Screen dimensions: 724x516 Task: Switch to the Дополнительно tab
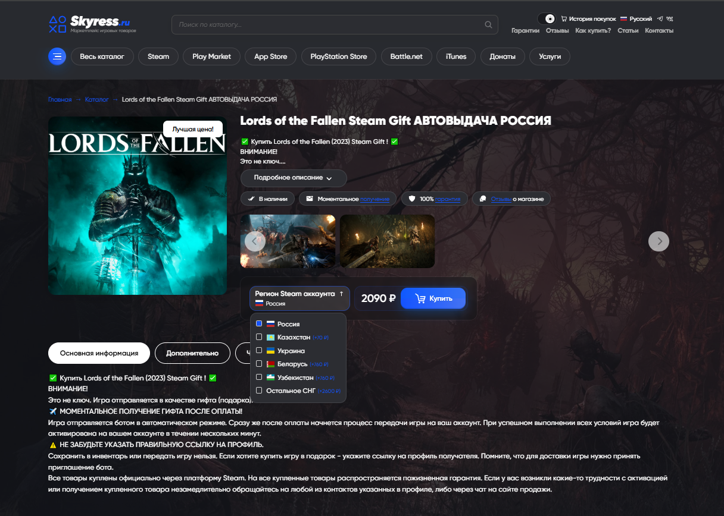point(192,353)
